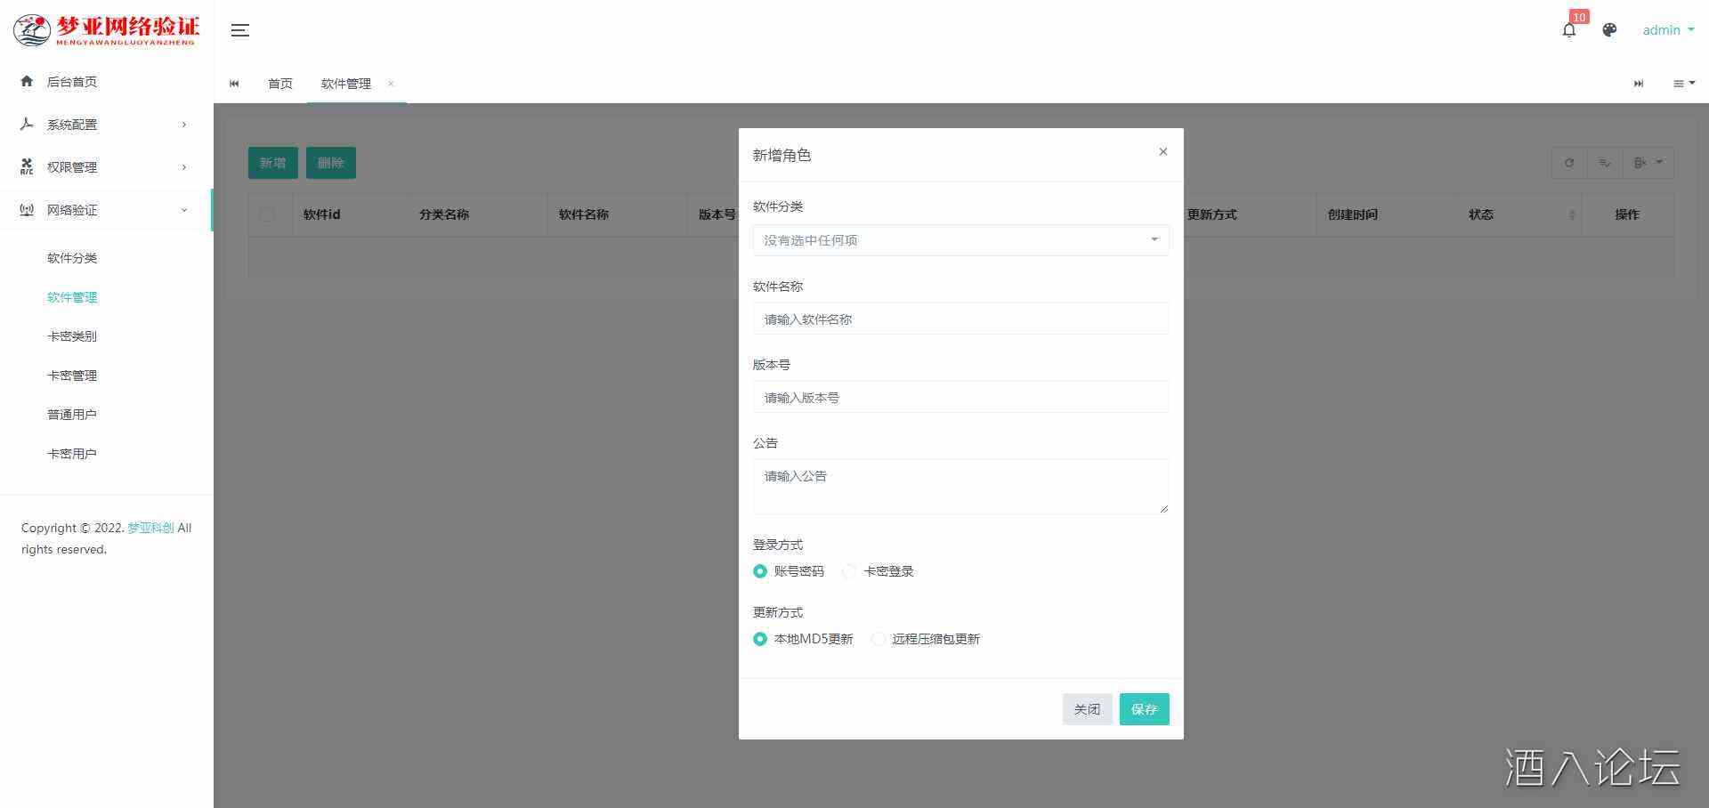This screenshot has width=1709, height=808.
Task: Click the 关闭 button
Action: coord(1087,709)
